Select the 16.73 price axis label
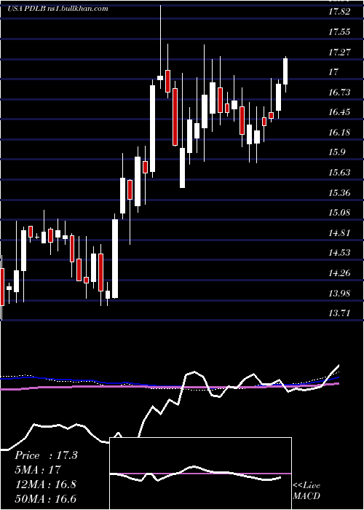Image resolution: width=364 pixels, height=510 pixels. point(340,92)
